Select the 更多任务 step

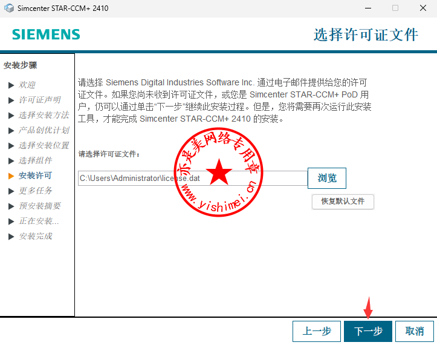point(36,191)
